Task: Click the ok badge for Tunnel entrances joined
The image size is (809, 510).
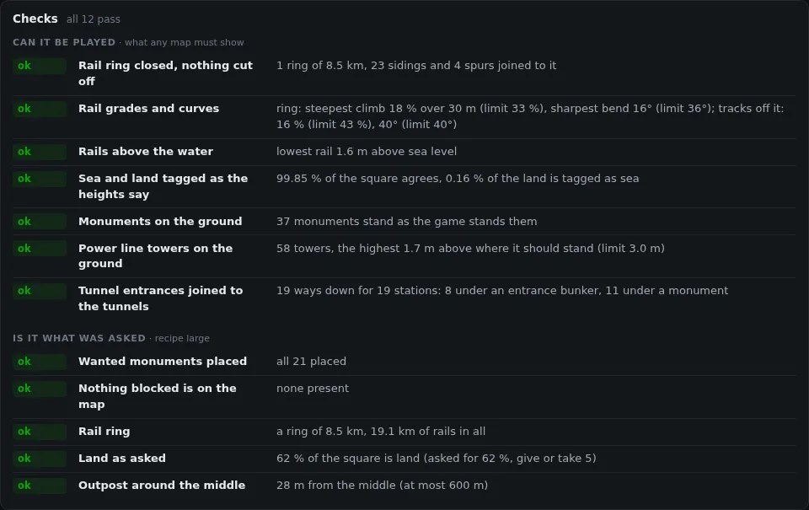Action: 40,291
